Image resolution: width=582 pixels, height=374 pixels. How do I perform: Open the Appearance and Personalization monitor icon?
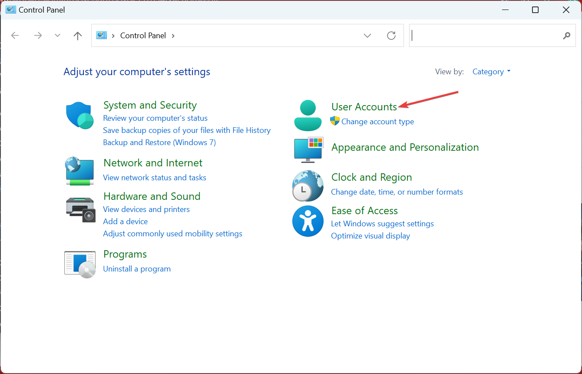pyautogui.click(x=308, y=149)
